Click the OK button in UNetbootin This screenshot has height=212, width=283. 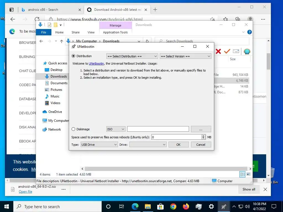pos(179,145)
